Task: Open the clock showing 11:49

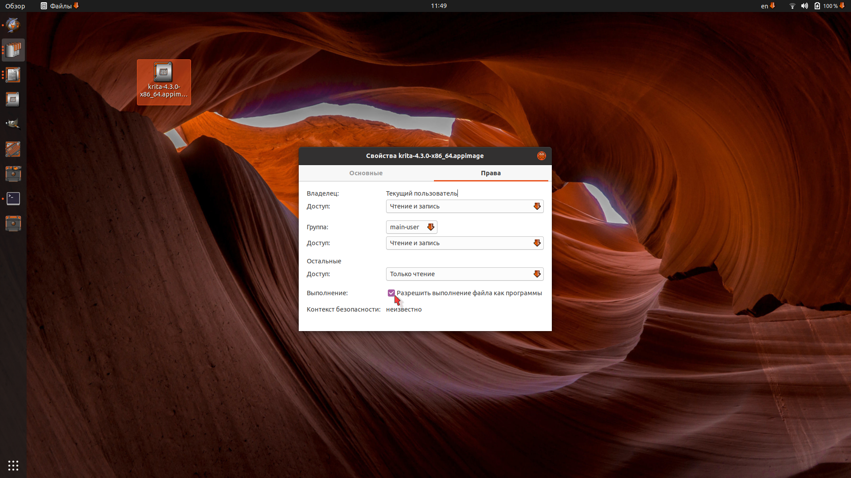Action: pos(438,6)
